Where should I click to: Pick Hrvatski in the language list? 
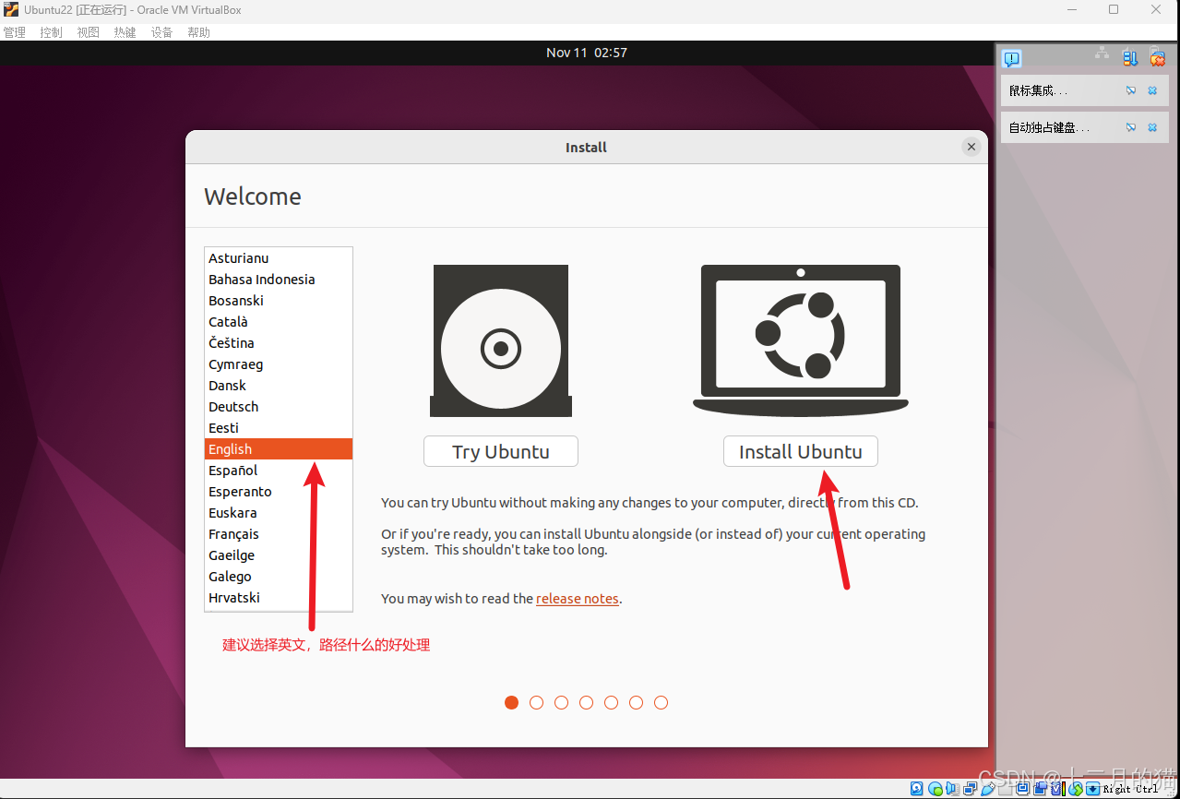[279, 598]
